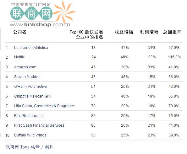Open the Lululemon Athletica company link
This screenshot has width=187, height=154.
pos(31,48)
